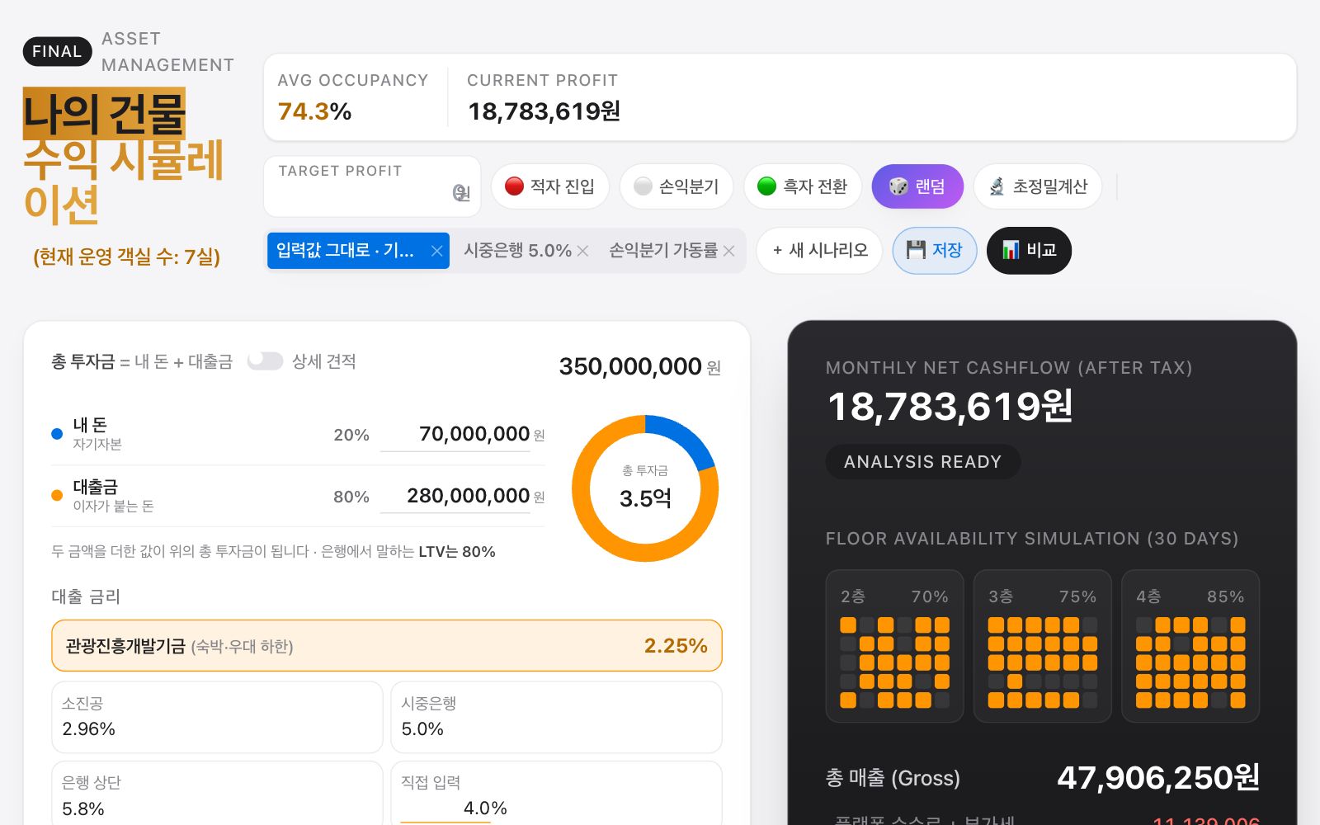Click the 350,000,000 total investment value
The height and width of the screenshot is (825, 1320).
630,366
